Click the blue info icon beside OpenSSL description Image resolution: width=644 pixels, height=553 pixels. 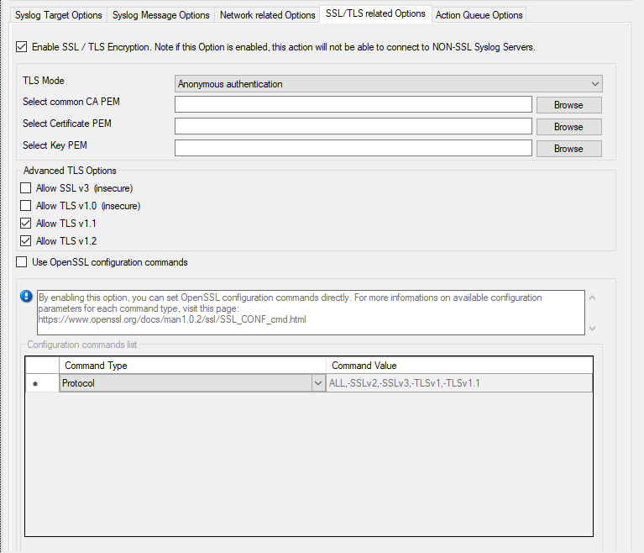click(27, 297)
